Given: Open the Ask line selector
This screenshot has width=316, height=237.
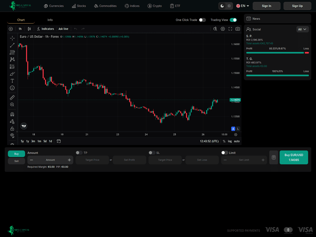Looking at the screenshot, I should (x=63, y=29).
